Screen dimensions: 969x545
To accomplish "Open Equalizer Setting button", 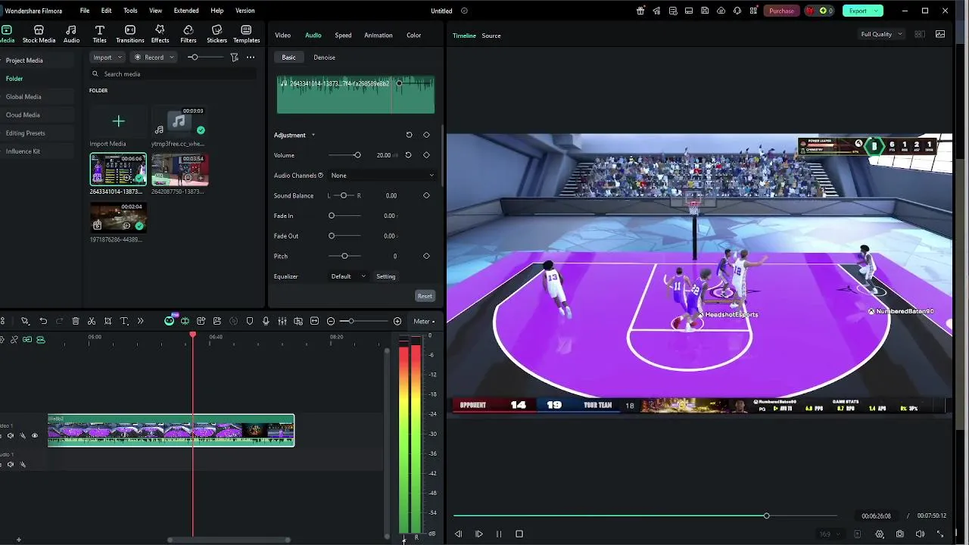I will (386, 276).
